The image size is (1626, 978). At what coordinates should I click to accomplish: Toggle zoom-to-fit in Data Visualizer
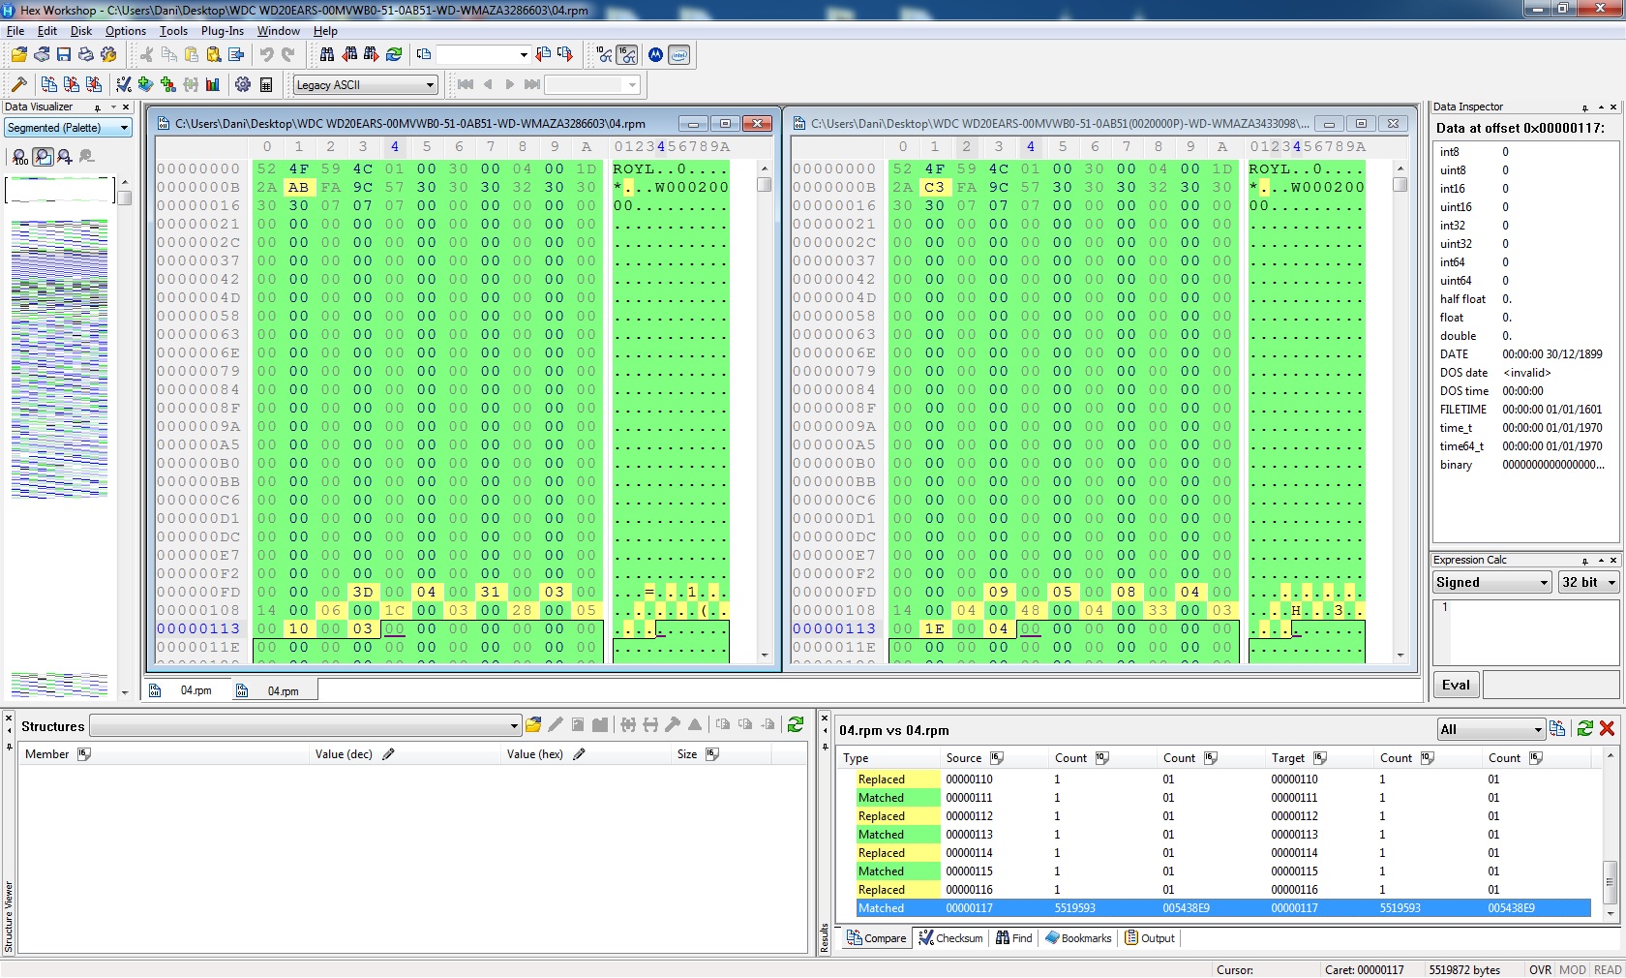tap(43, 157)
